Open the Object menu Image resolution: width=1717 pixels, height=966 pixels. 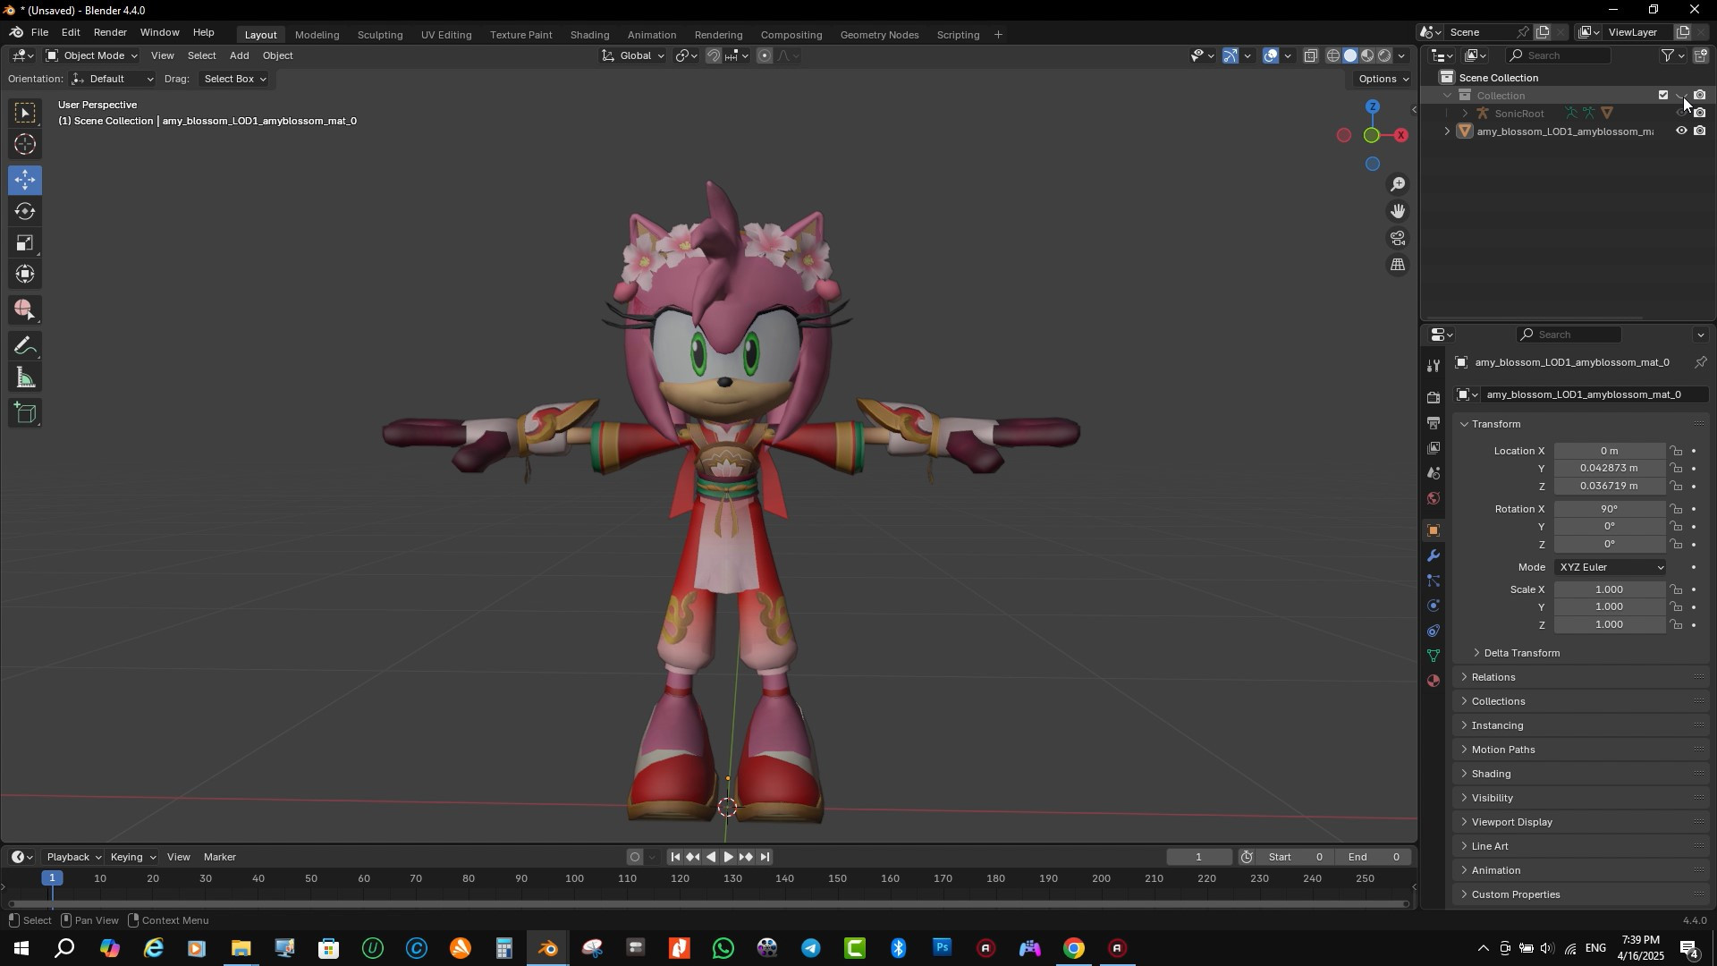277,55
